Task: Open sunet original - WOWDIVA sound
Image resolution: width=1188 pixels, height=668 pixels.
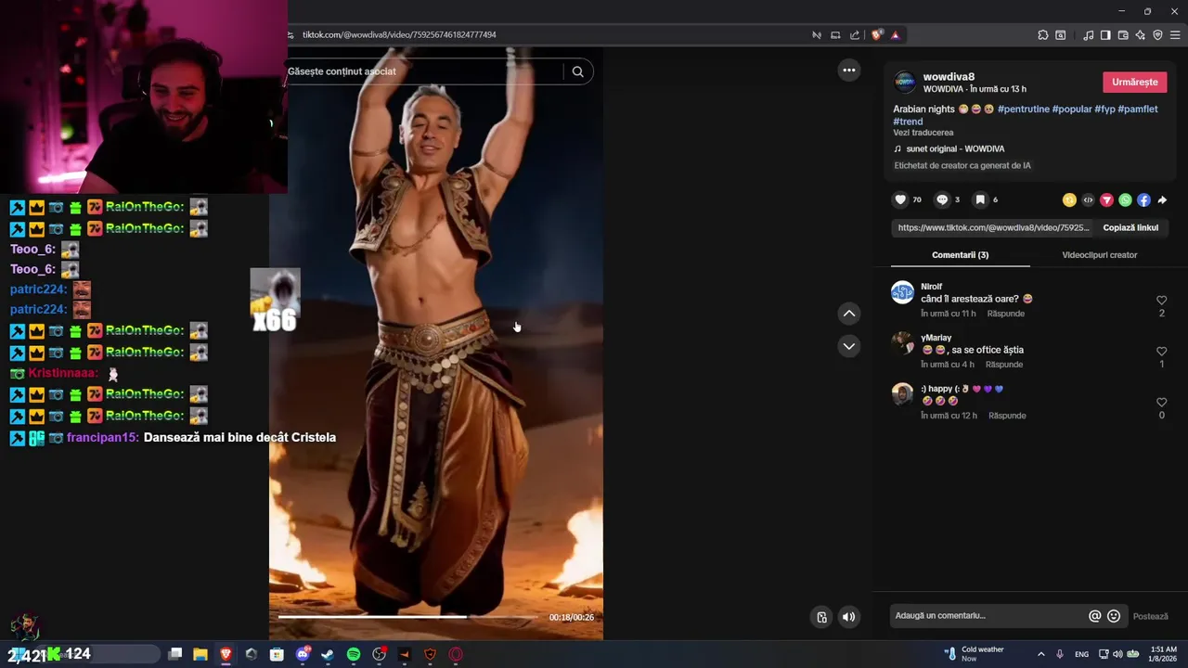Action: [949, 148]
